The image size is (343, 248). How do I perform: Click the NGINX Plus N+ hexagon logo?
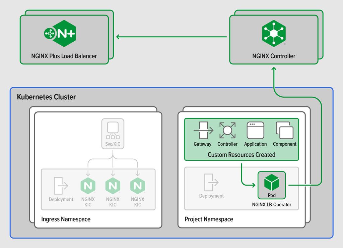tap(60, 34)
